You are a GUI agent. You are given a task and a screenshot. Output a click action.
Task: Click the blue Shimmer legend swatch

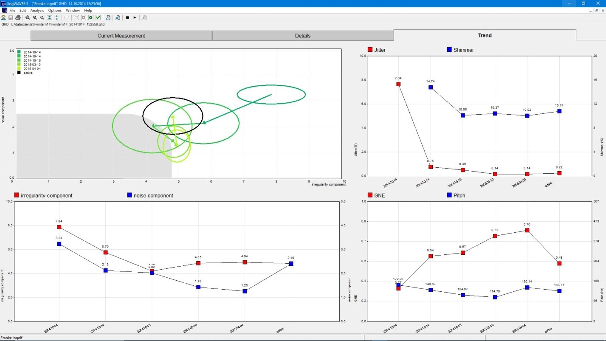point(449,50)
